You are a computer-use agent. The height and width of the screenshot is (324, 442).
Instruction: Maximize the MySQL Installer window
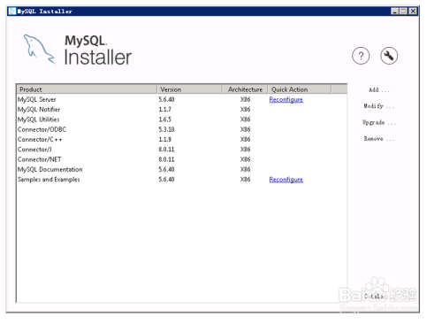click(x=403, y=12)
